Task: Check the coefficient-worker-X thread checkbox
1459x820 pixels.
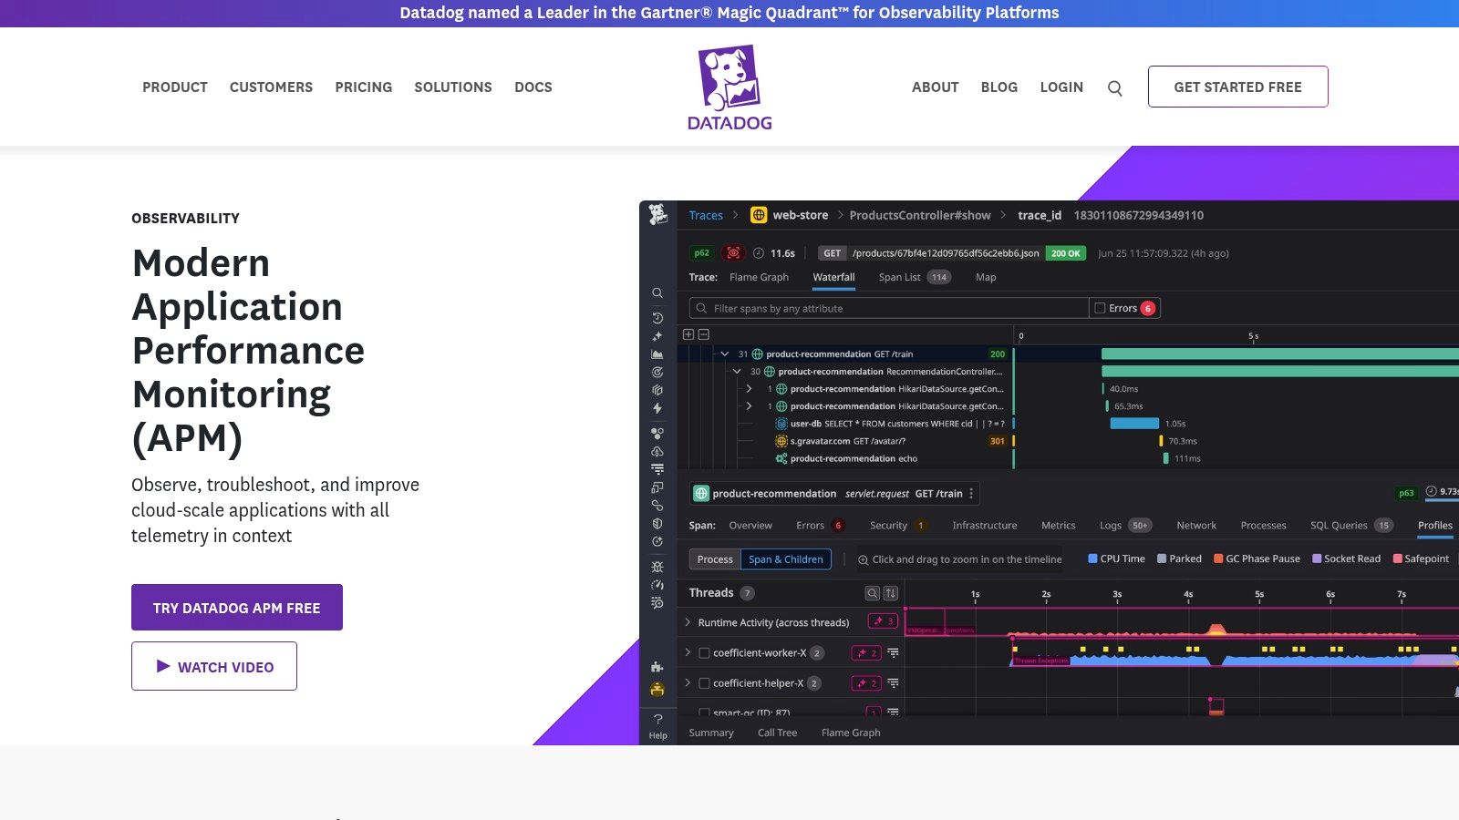Action: pyautogui.click(x=704, y=653)
